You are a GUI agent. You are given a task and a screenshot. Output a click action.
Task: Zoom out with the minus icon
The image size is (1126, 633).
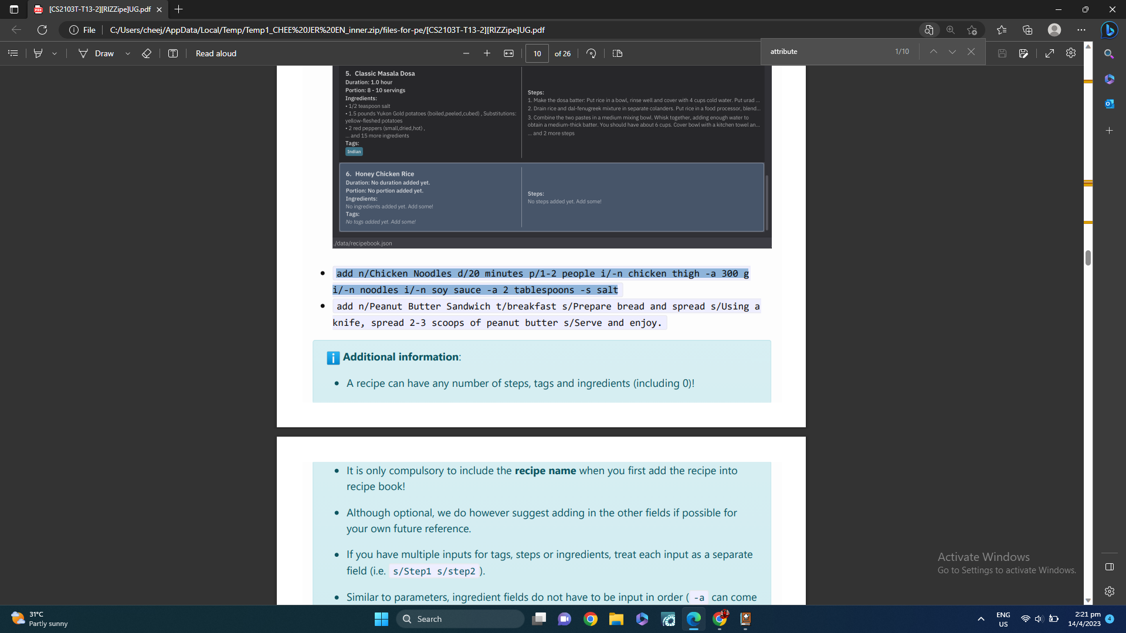(466, 53)
